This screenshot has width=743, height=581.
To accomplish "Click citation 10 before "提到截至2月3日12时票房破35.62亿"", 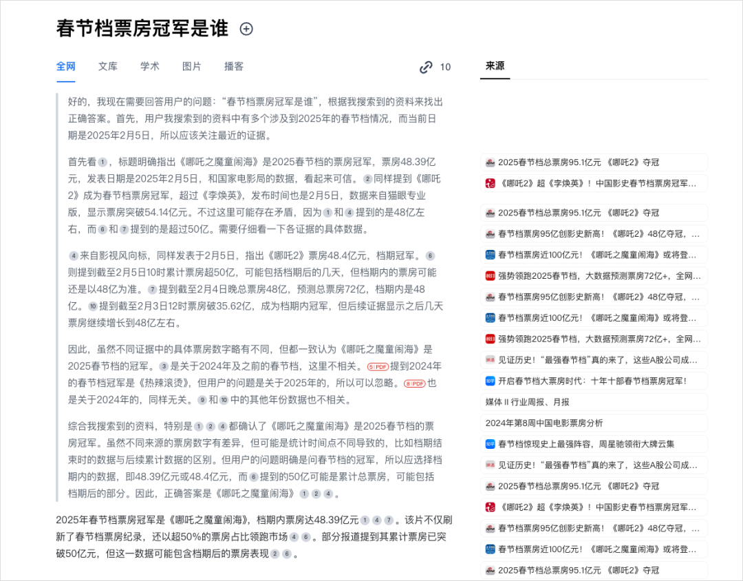I will click(93, 306).
